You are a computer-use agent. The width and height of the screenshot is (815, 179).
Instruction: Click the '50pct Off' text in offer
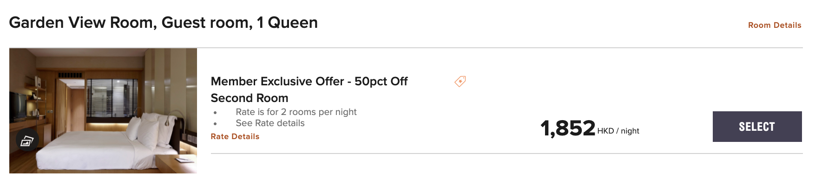click(x=381, y=81)
